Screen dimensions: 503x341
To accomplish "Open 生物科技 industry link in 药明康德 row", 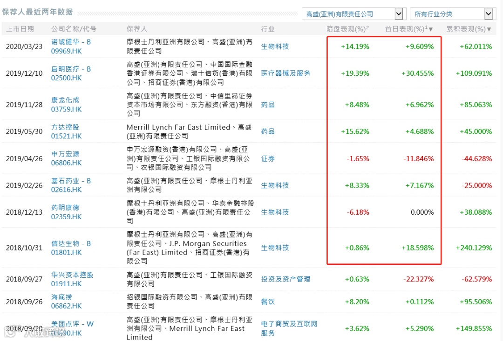I will pos(275,212).
